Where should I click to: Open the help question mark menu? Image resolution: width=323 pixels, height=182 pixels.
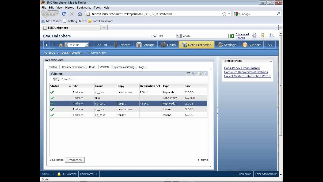[x=271, y=36]
